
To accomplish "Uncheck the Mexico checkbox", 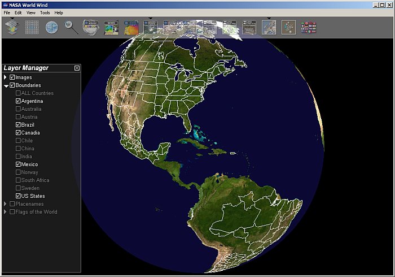I will tap(18, 165).
